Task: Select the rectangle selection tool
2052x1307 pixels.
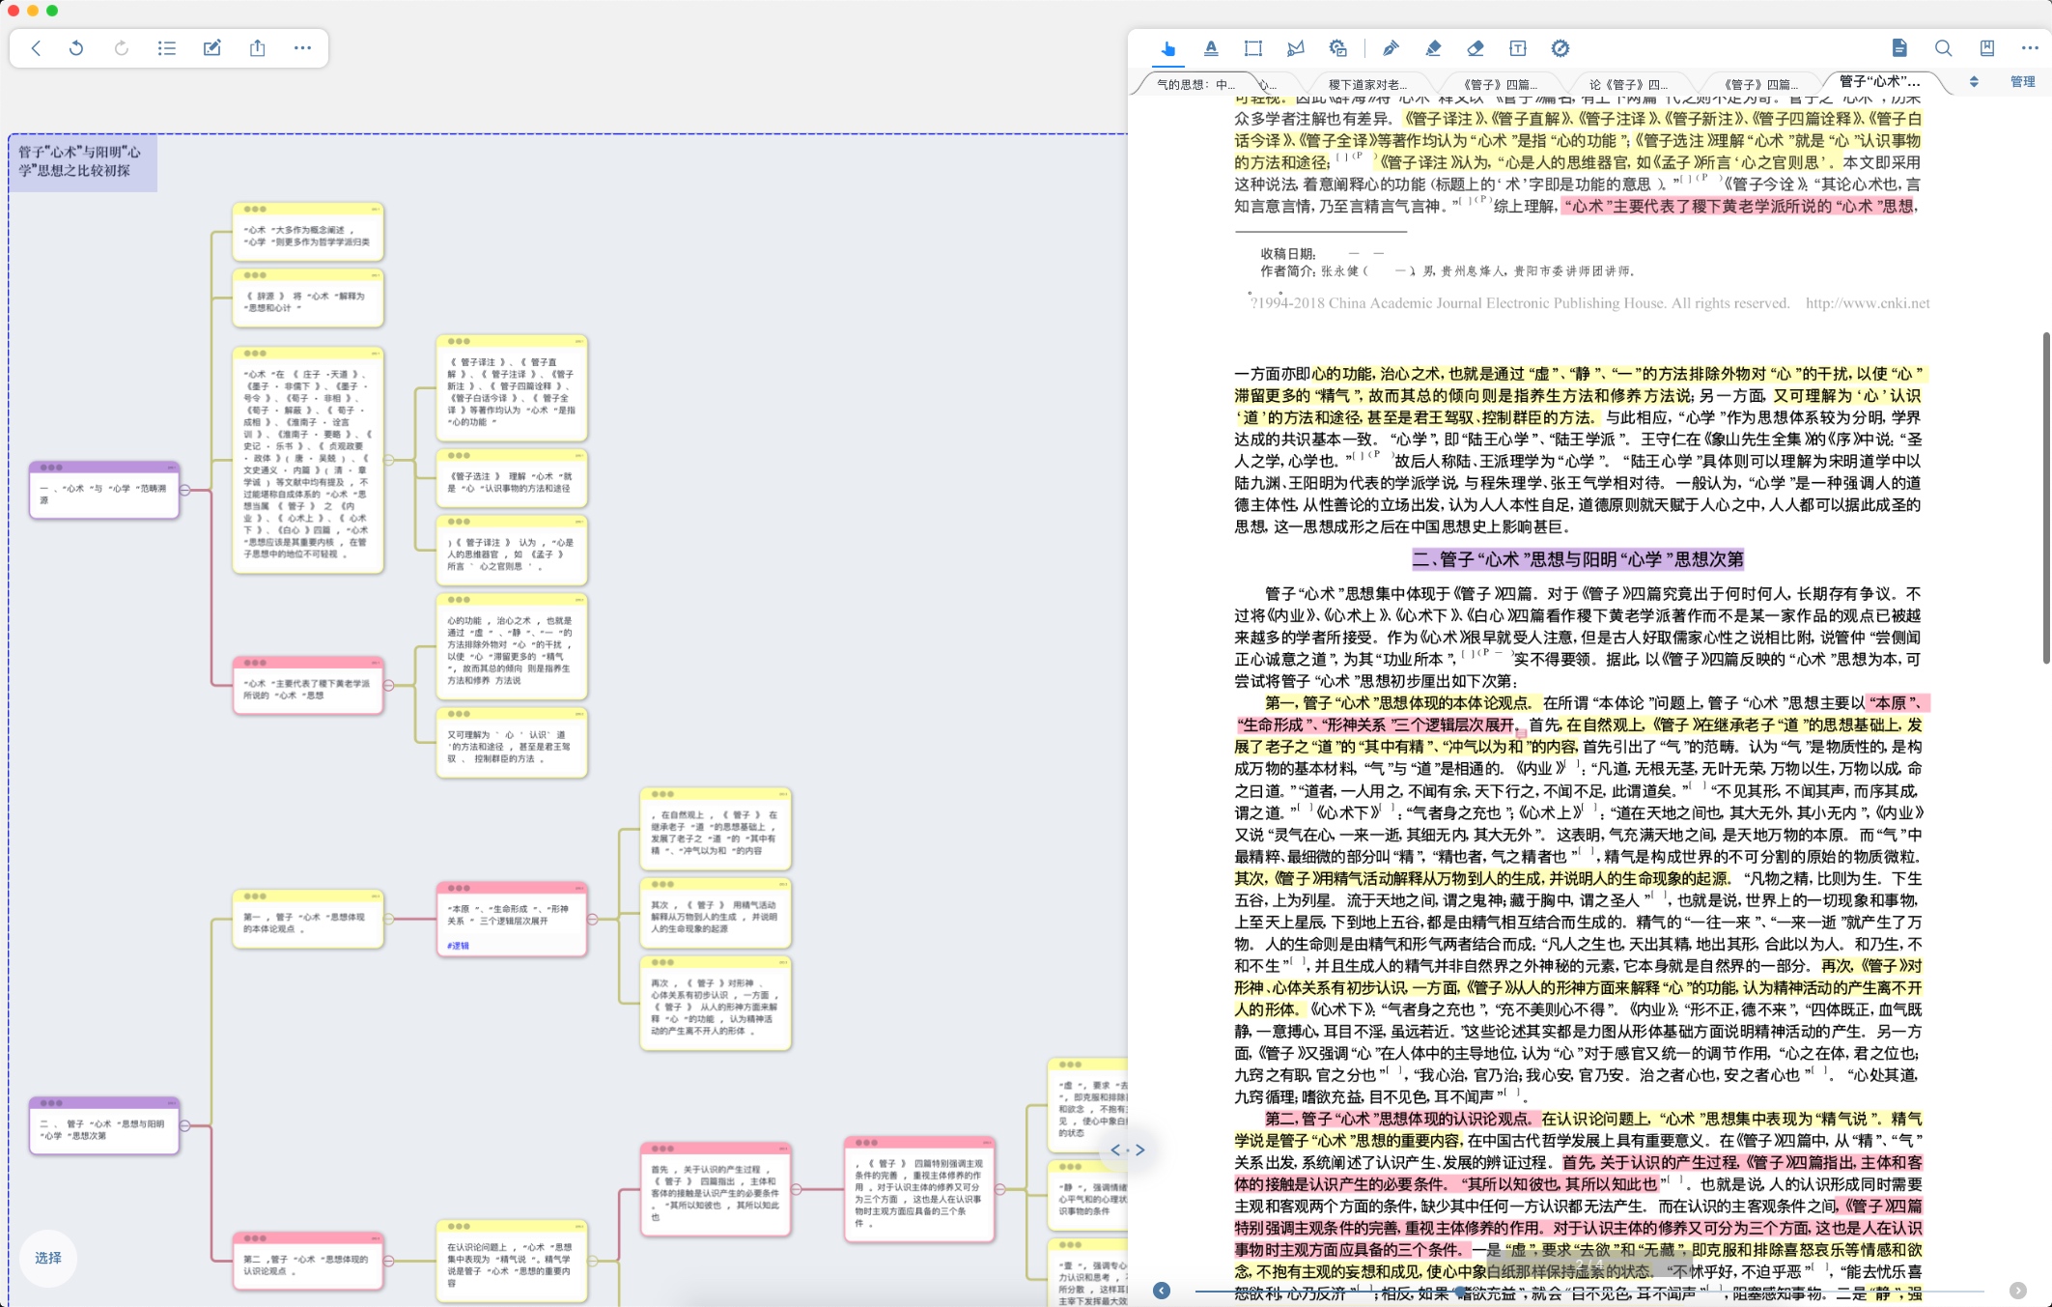Action: pyautogui.click(x=1253, y=48)
